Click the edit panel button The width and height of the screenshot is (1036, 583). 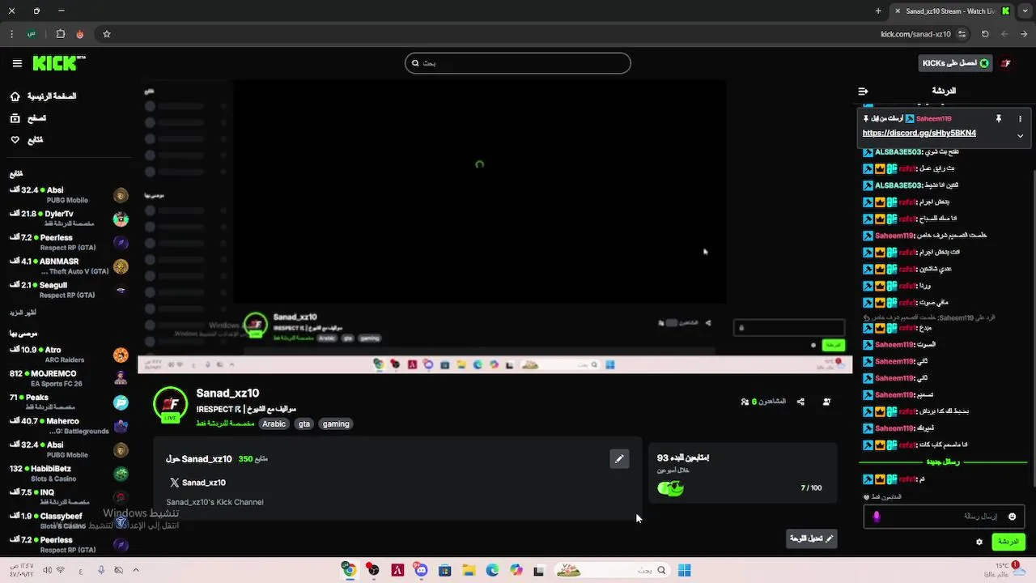(812, 538)
